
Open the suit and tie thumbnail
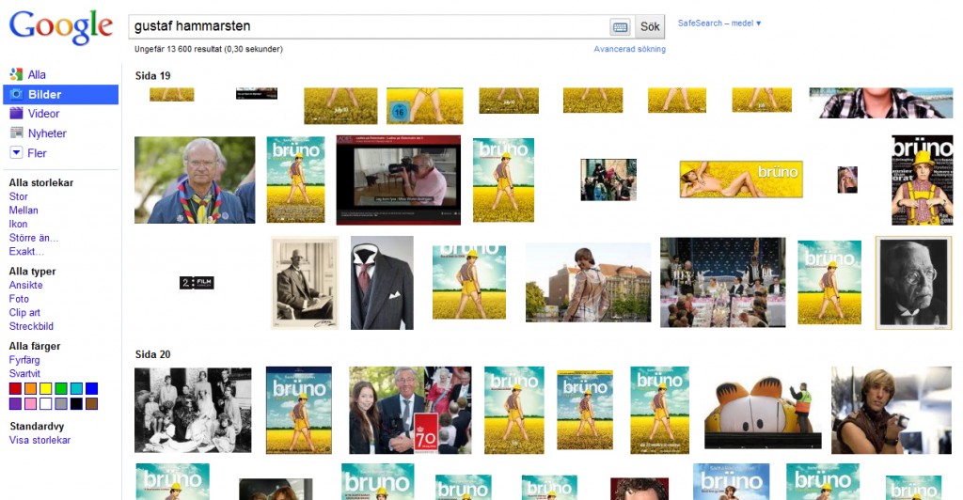(x=382, y=283)
